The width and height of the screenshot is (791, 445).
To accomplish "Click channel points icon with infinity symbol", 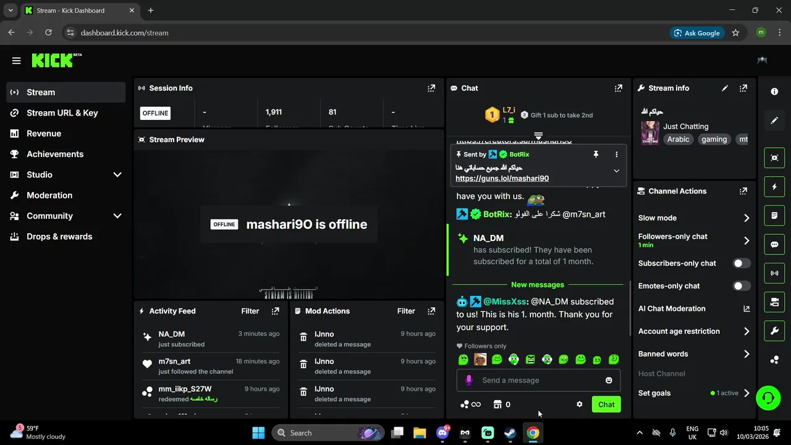I will coord(470,404).
